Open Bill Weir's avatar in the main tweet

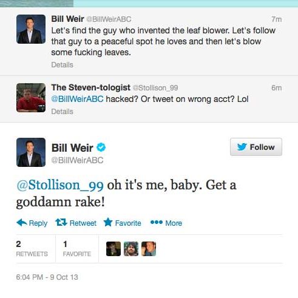click(31, 152)
